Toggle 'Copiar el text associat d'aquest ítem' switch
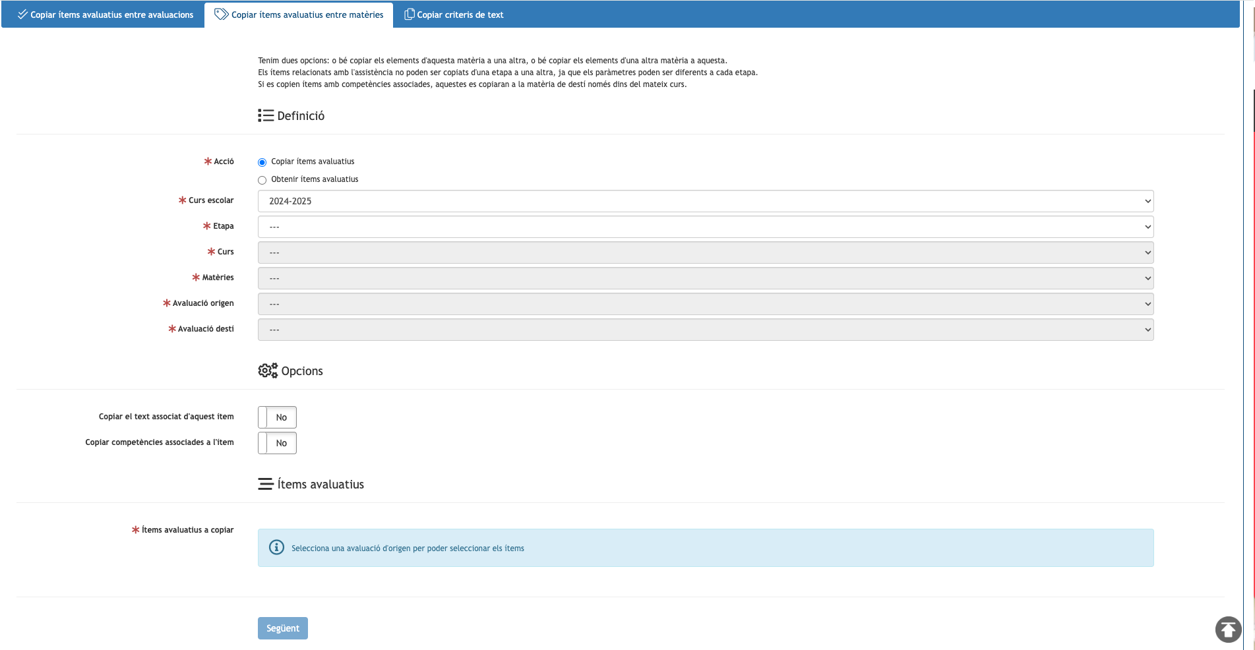This screenshot has width=1255, height=650. [277, 417]
